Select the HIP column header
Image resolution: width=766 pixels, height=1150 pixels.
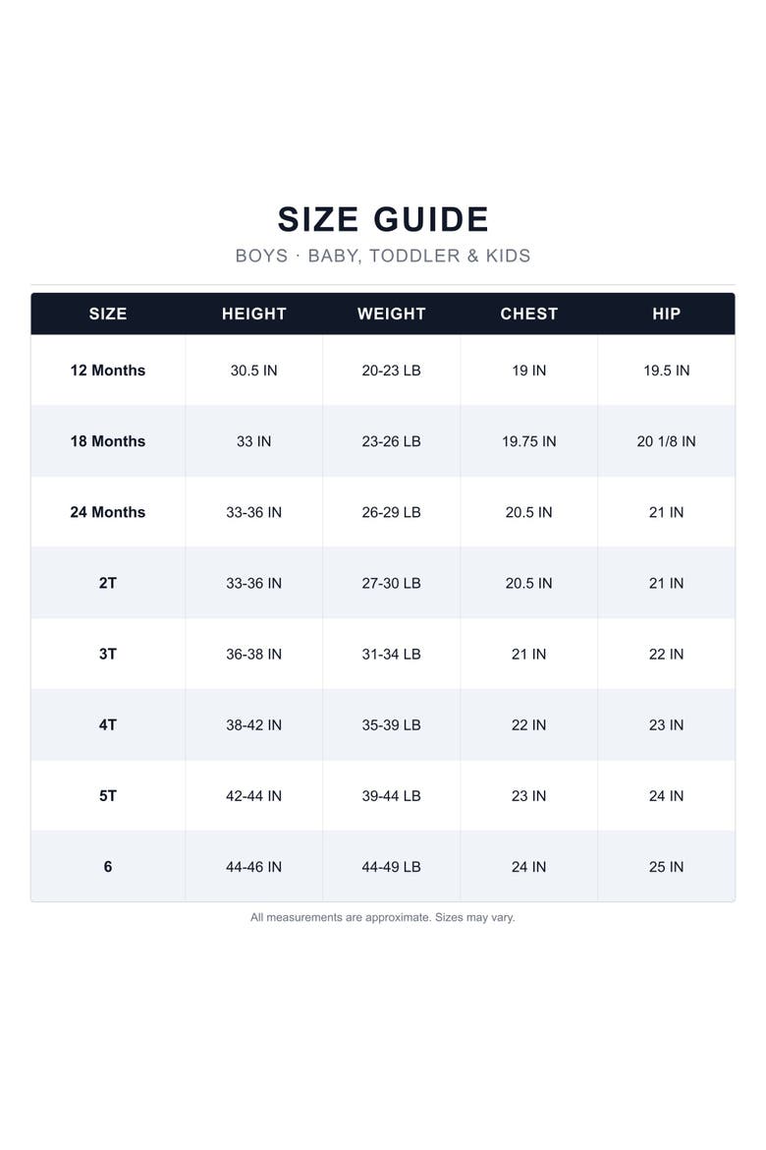point(666,314)
